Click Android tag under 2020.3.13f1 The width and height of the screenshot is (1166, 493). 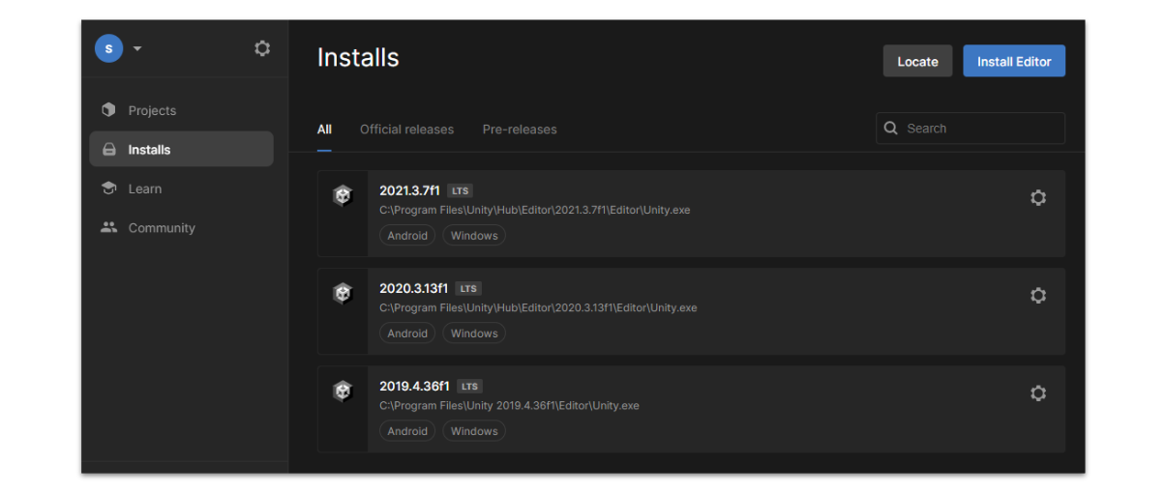[407, 333]
